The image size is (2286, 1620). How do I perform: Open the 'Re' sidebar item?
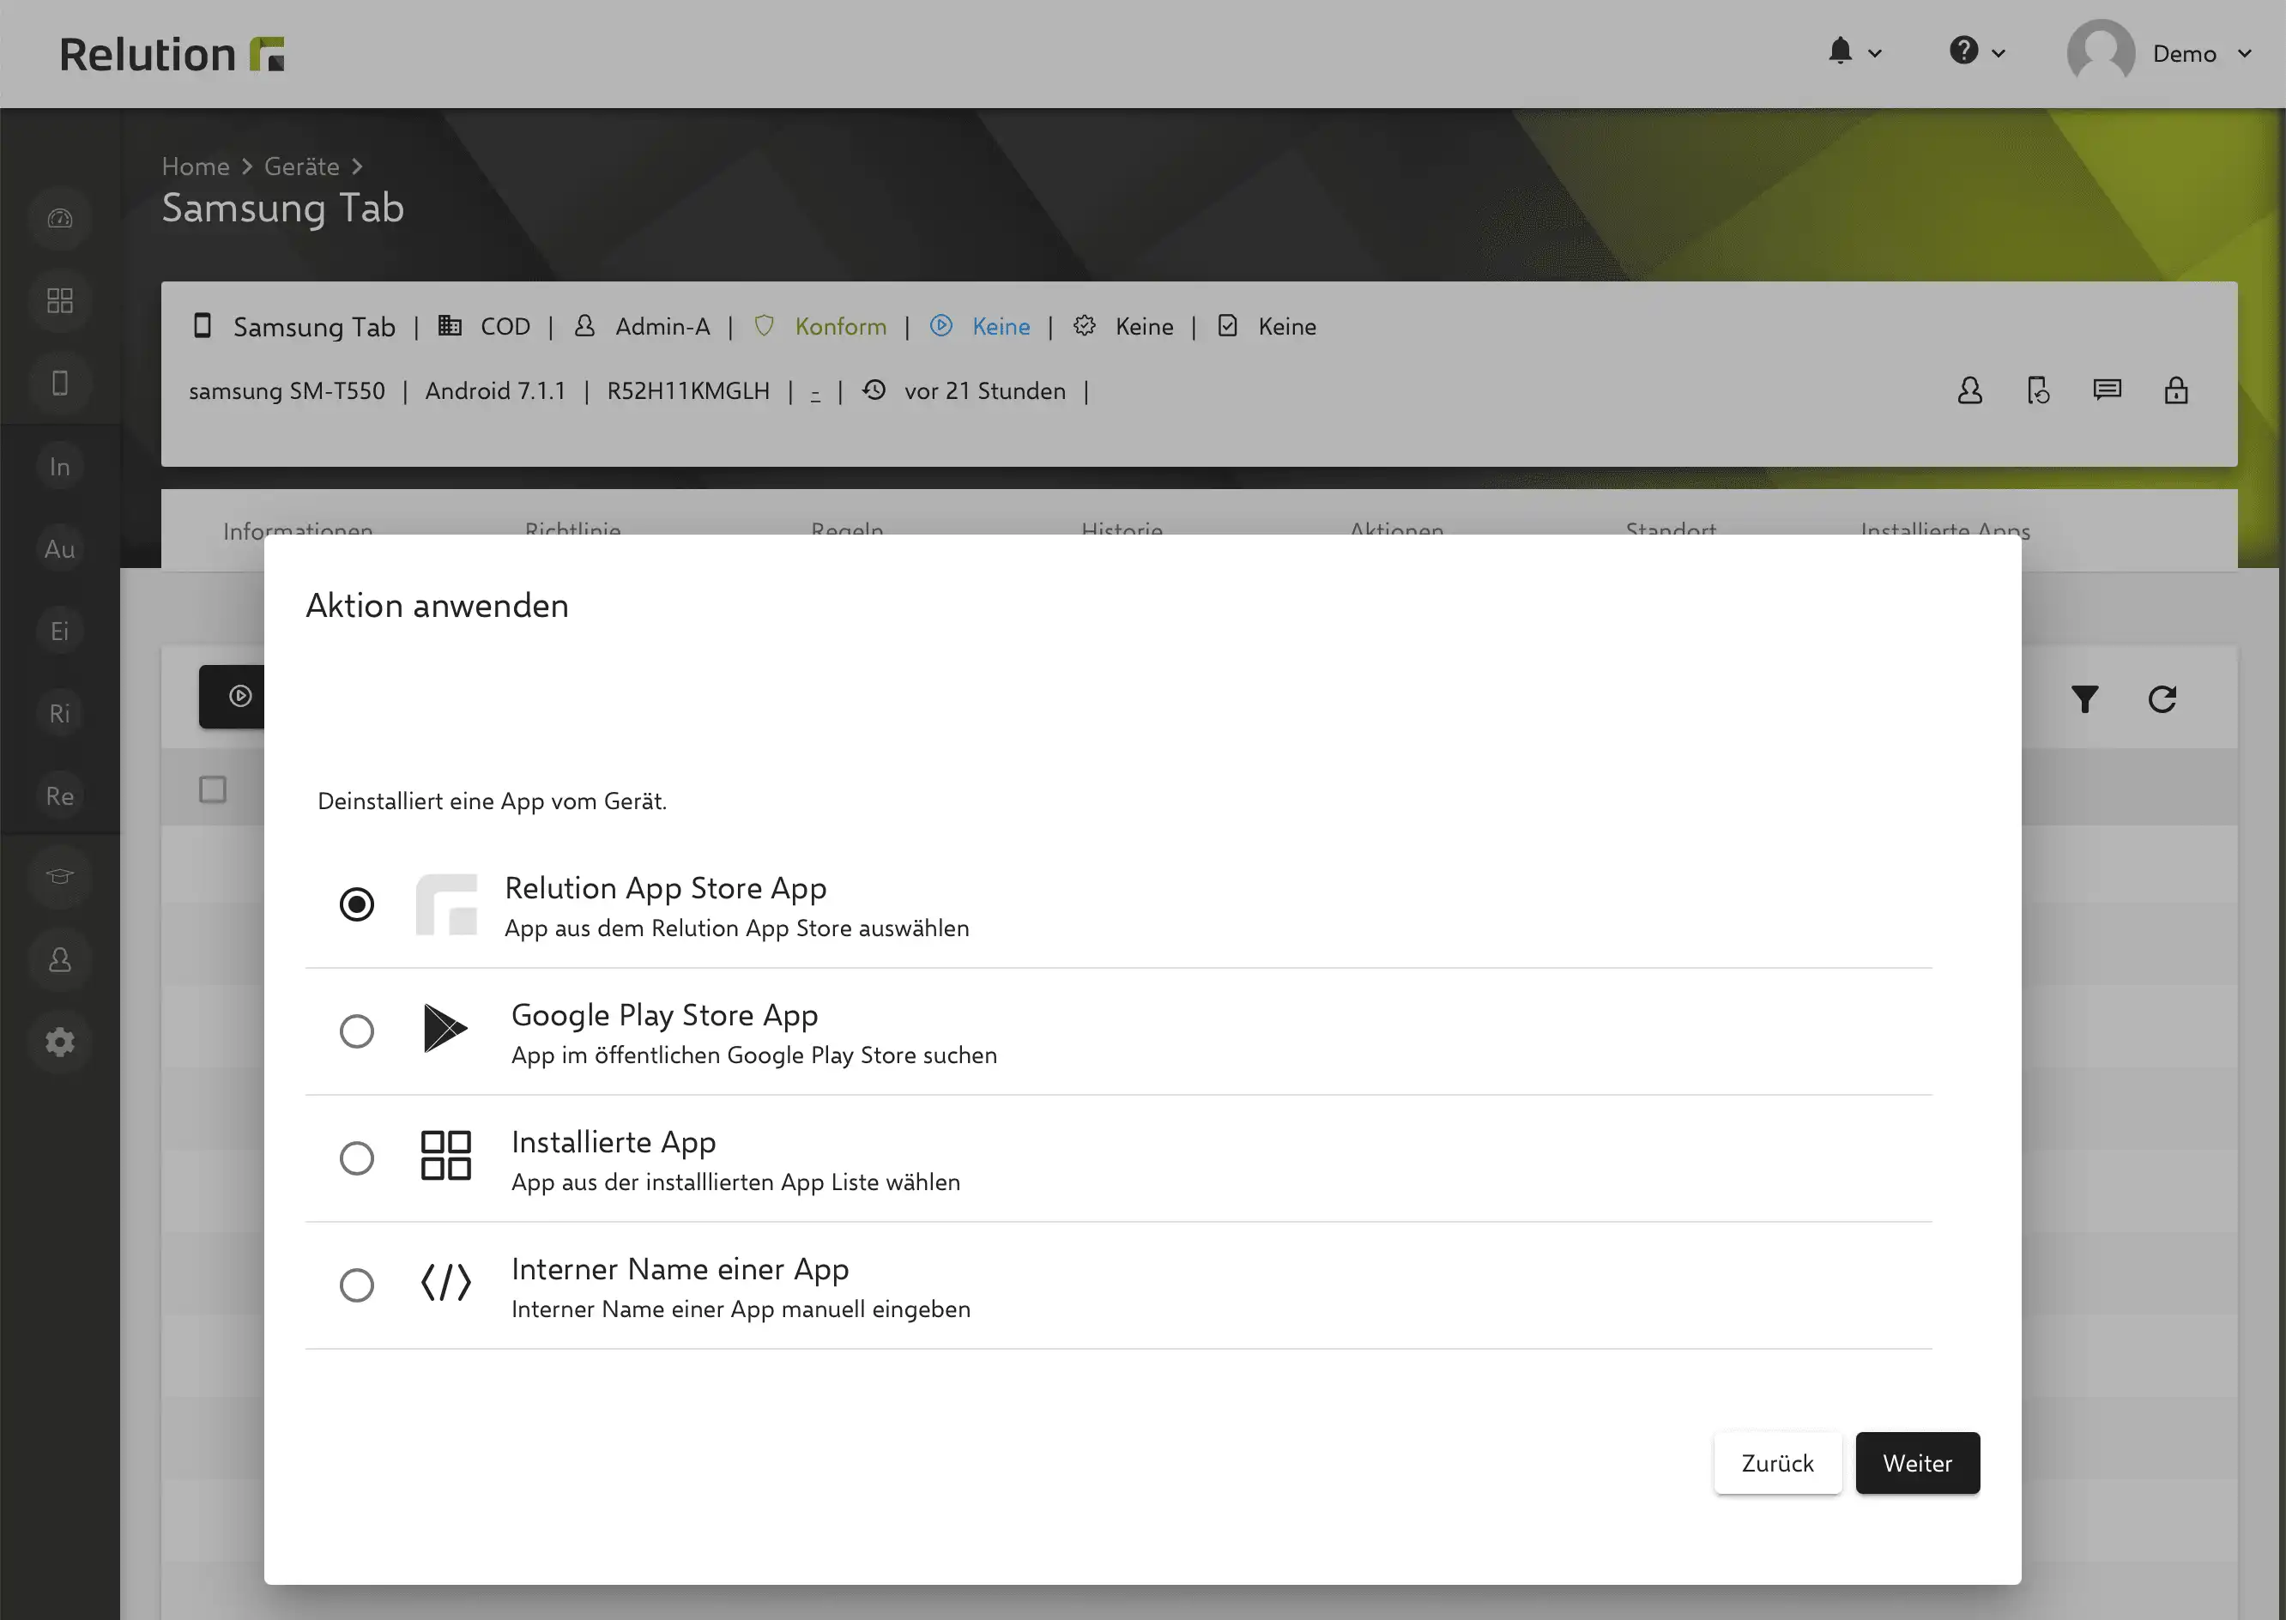[60, 795]
